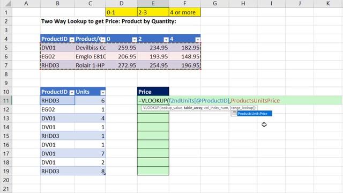Click the yellow cell '4 or more'
The height and width of the screenshot is (193, 343).
pos(185,12)
